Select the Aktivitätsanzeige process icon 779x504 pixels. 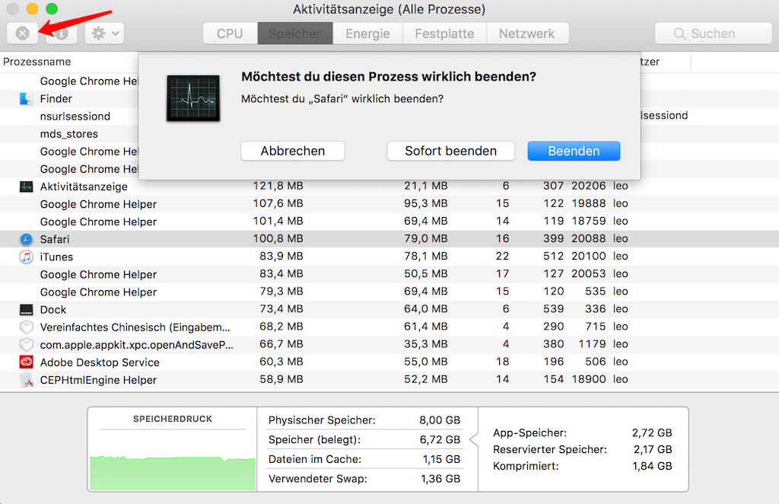coord(27,187)
